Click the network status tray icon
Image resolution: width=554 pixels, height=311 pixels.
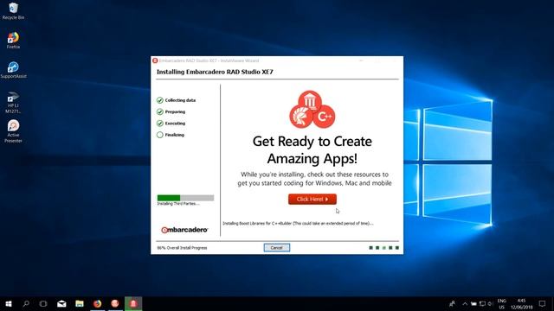482,303
